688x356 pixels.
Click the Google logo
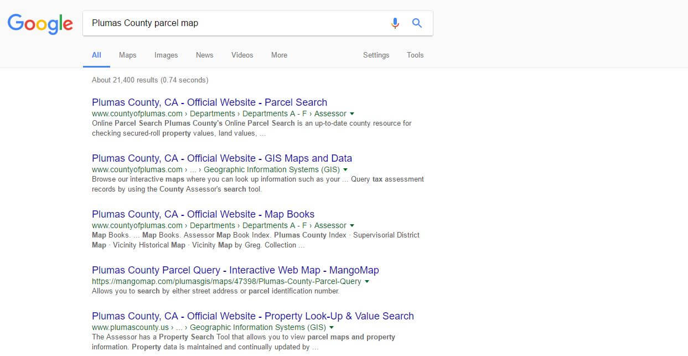40,23
